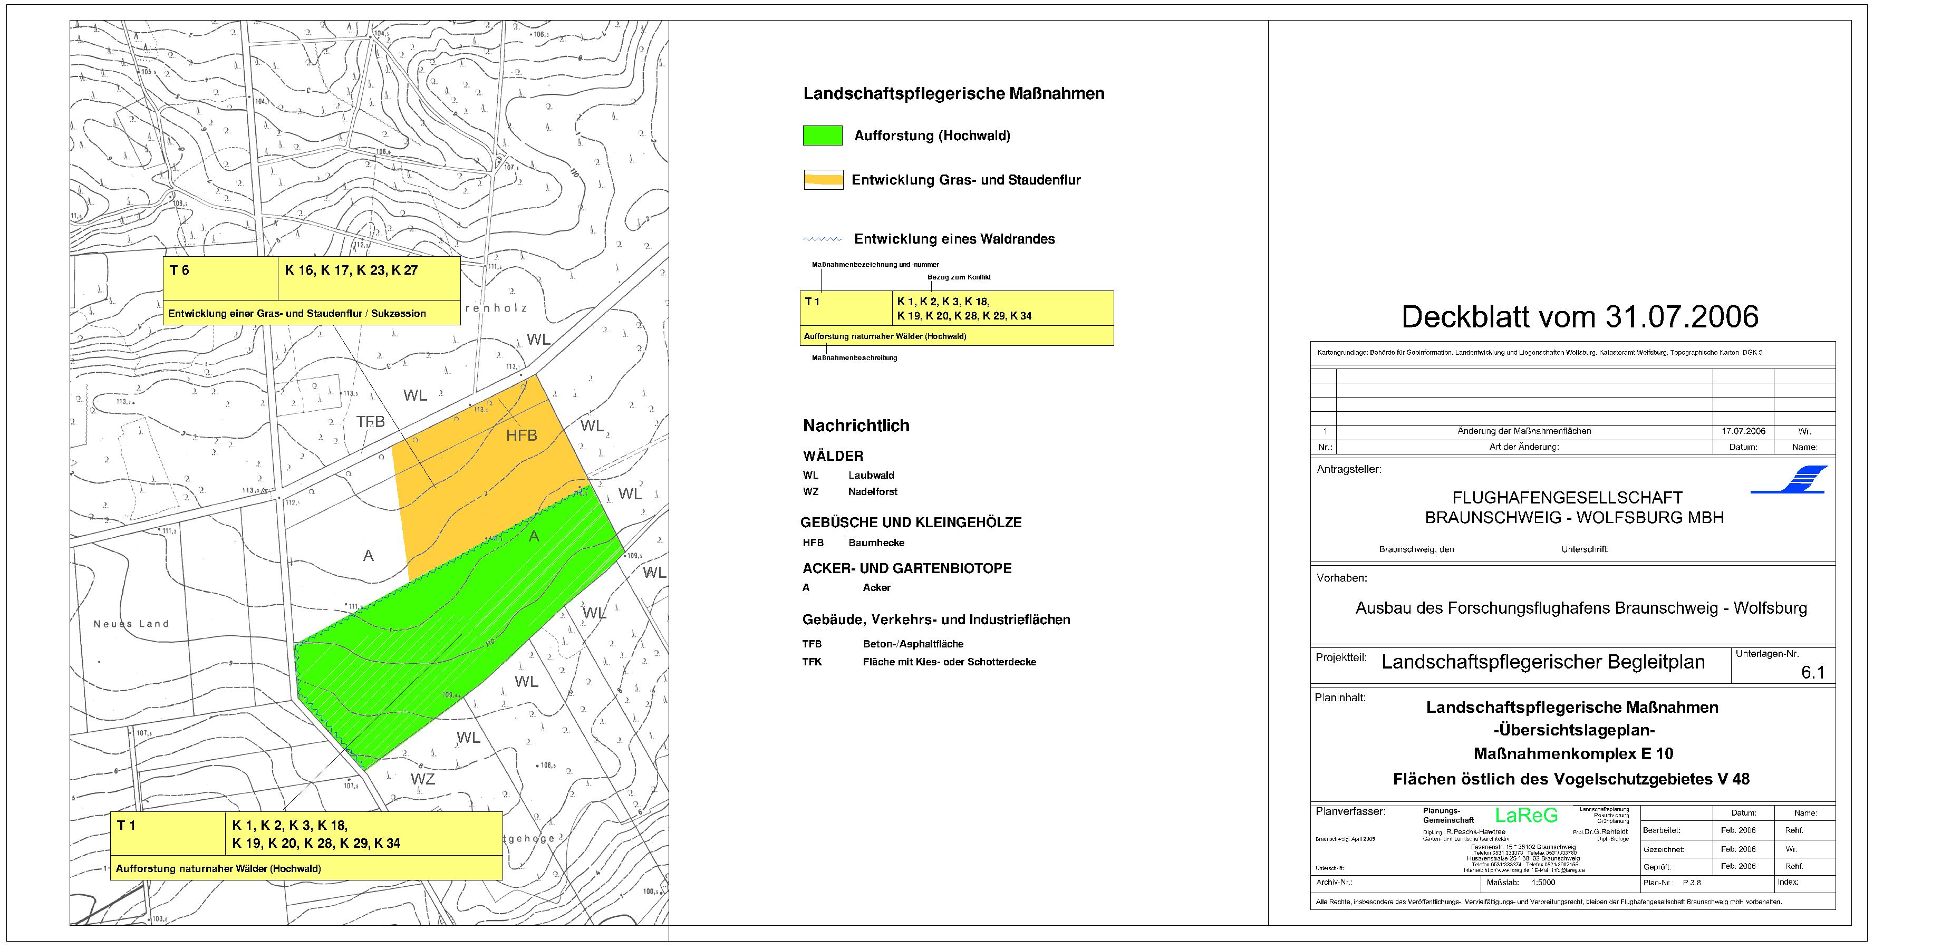Click the 'Landschaftspflegerische Maßnahmen' legend heading
This screenshot has height=949, width=1951.
point(953,94)
